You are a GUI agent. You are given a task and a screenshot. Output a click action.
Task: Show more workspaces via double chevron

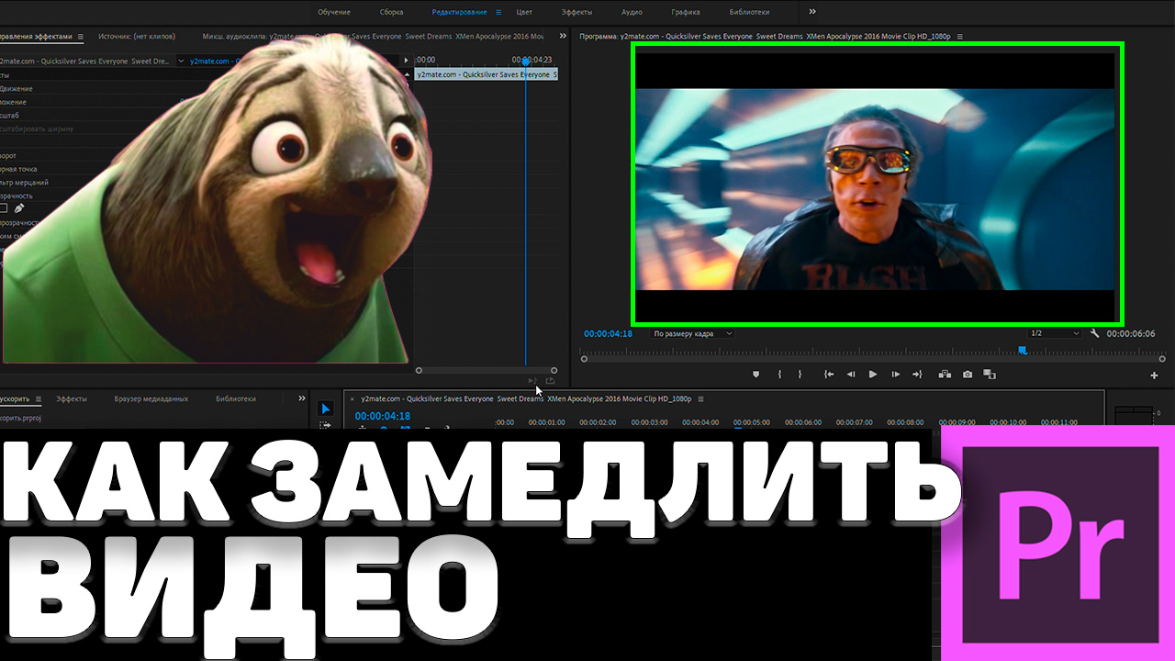point(812,12)
